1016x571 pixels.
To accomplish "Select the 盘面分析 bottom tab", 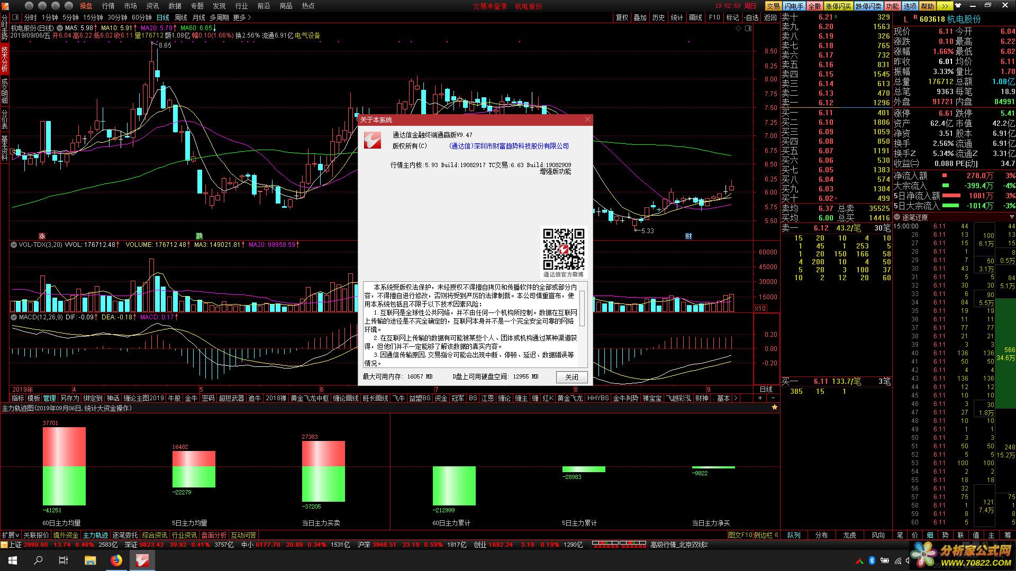I will tap(214, 535).
